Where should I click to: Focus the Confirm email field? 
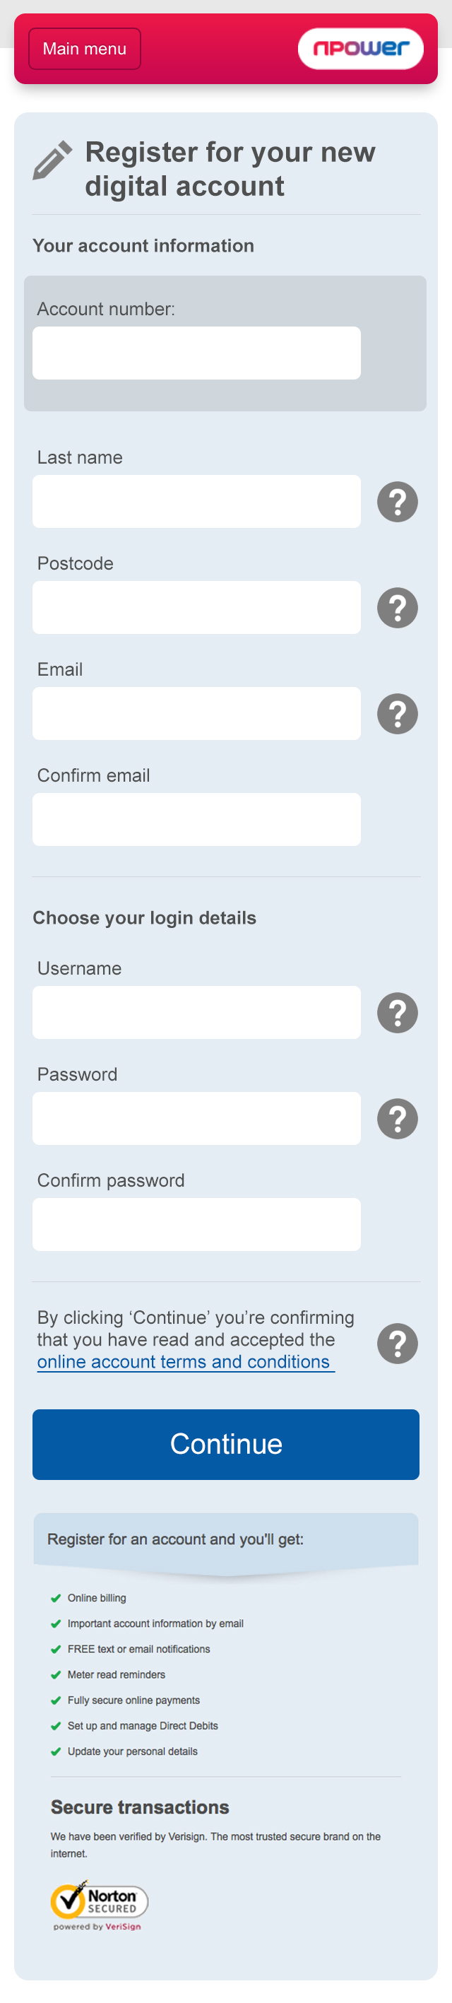[x=196, y=818]
